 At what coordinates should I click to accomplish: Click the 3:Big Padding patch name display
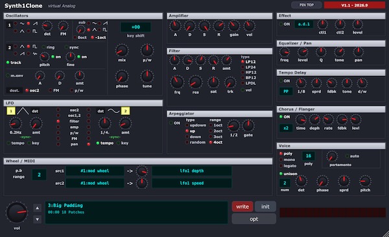136,213
